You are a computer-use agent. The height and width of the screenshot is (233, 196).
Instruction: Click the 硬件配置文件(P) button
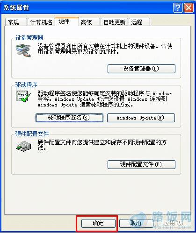pyautogui.click(x=141, y=164)
